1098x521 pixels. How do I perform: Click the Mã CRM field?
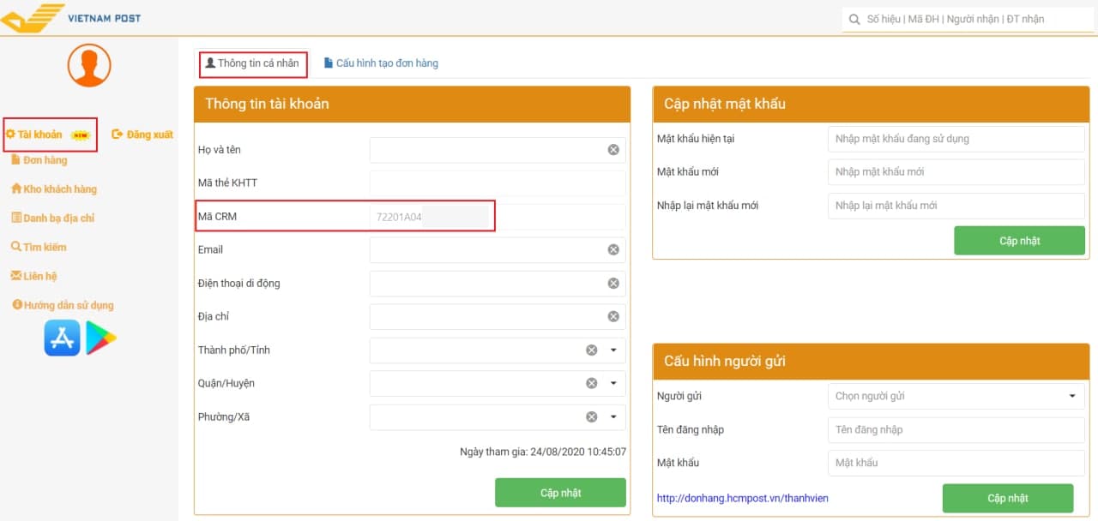pos(498,217)
